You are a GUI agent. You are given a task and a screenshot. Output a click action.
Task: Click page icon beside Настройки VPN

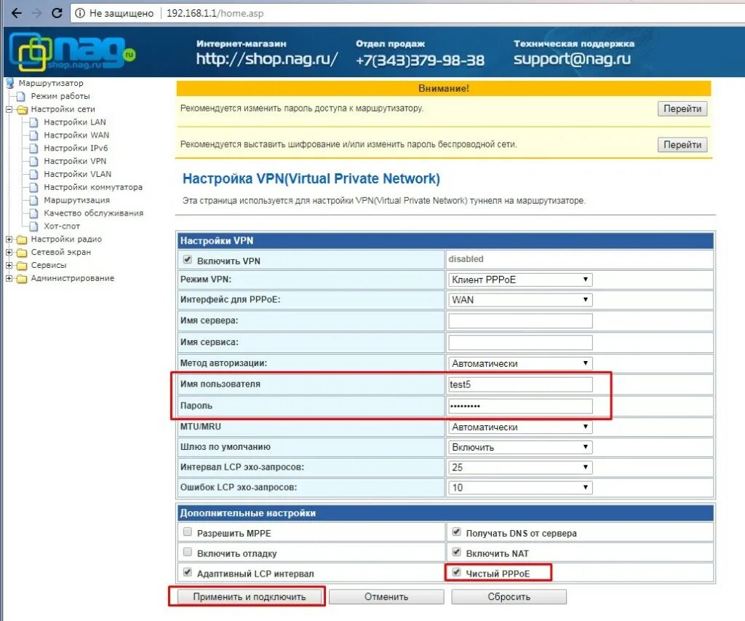[33, 161]
